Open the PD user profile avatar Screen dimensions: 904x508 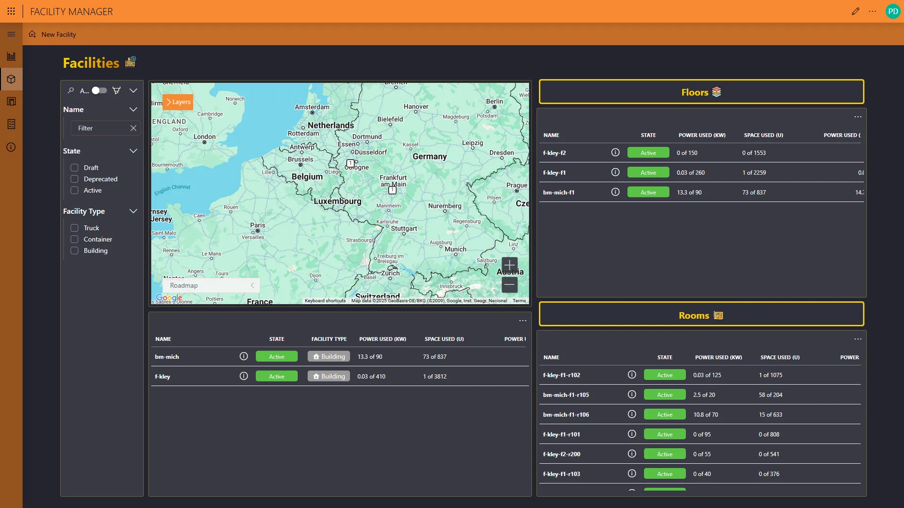click(893, 11)
